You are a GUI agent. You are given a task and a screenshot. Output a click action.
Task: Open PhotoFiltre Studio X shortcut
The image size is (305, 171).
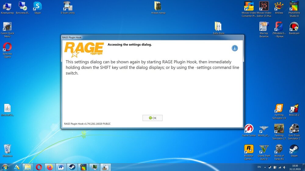(x=294, y=9)
